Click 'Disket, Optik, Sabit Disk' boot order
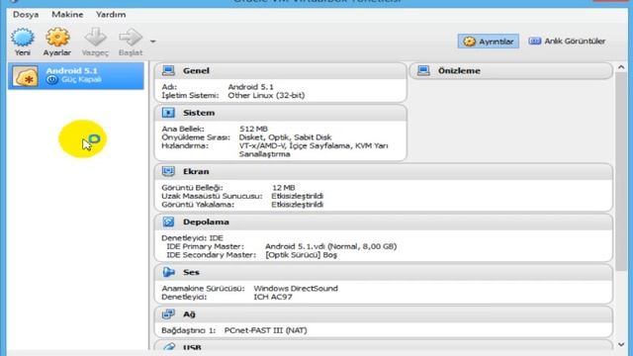Screen dimensions: 633x356 (285, 137)
